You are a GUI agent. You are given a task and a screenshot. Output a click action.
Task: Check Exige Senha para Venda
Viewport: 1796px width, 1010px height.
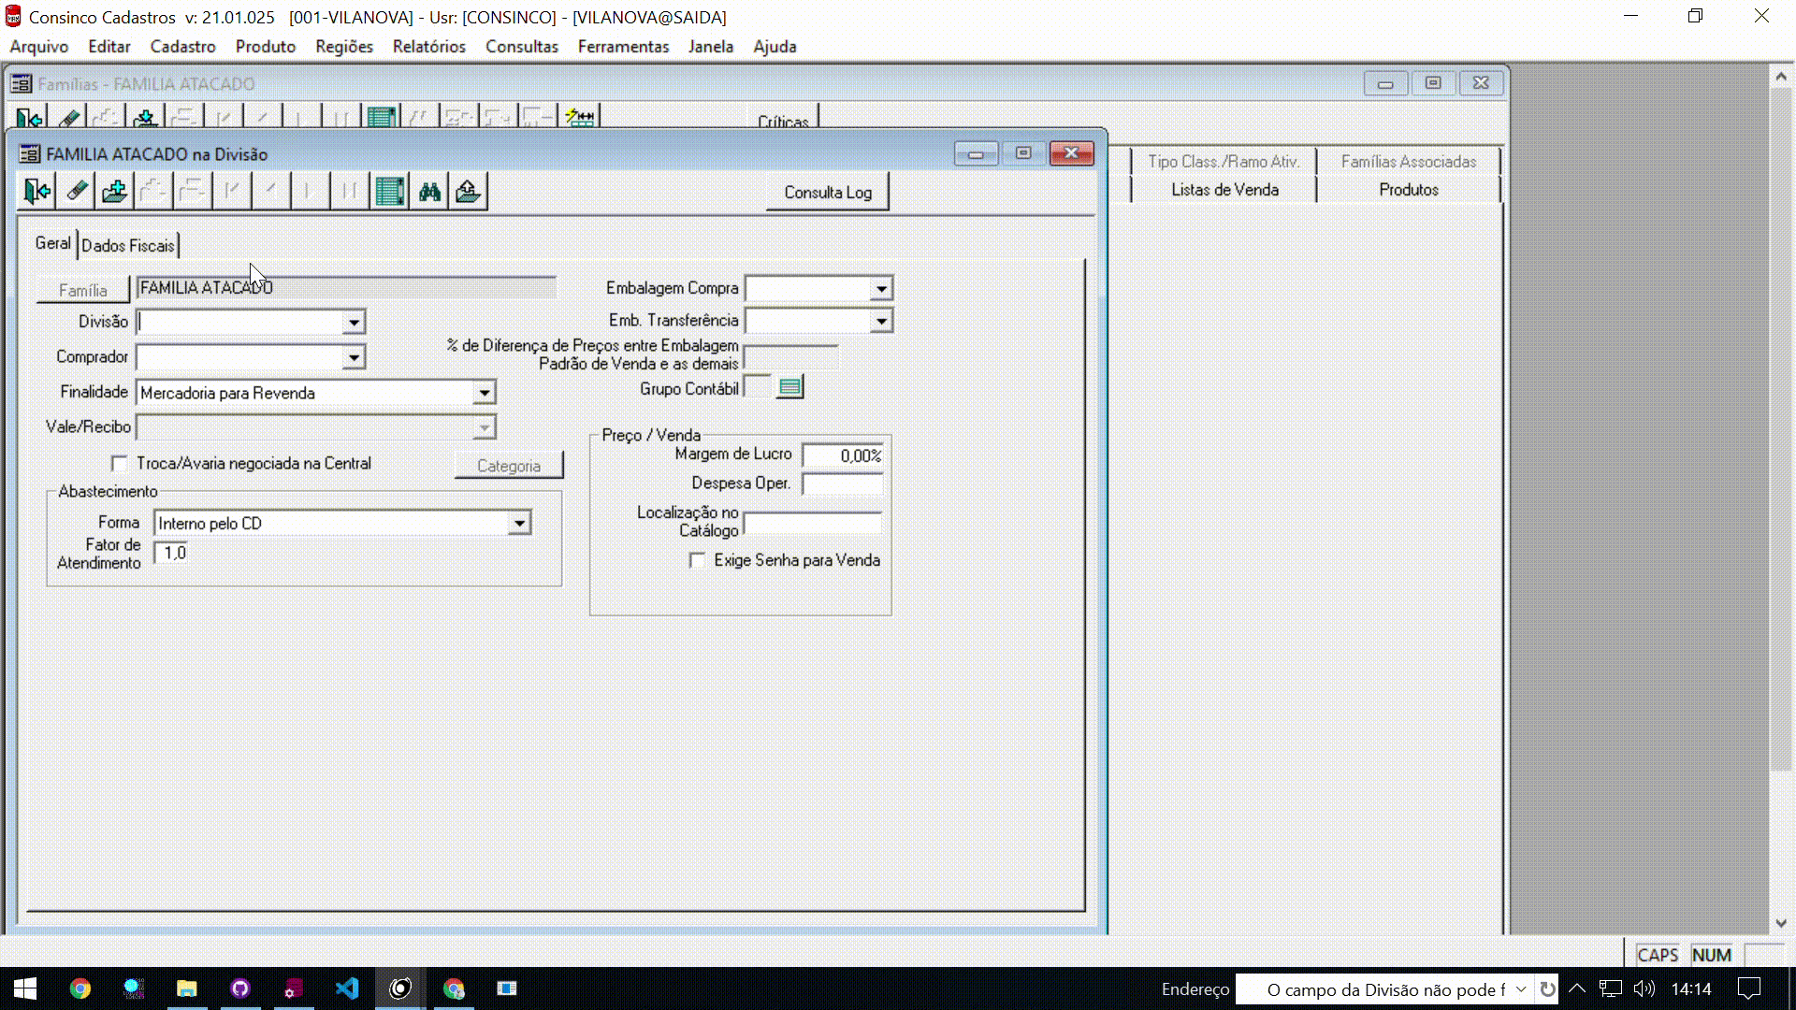(697, 560)
